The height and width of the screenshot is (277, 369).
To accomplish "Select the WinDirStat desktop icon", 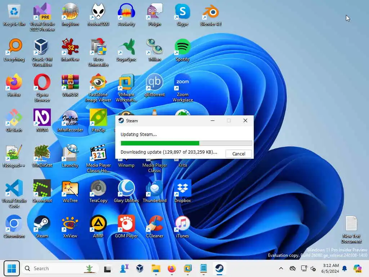I will [x=42, y=156].
